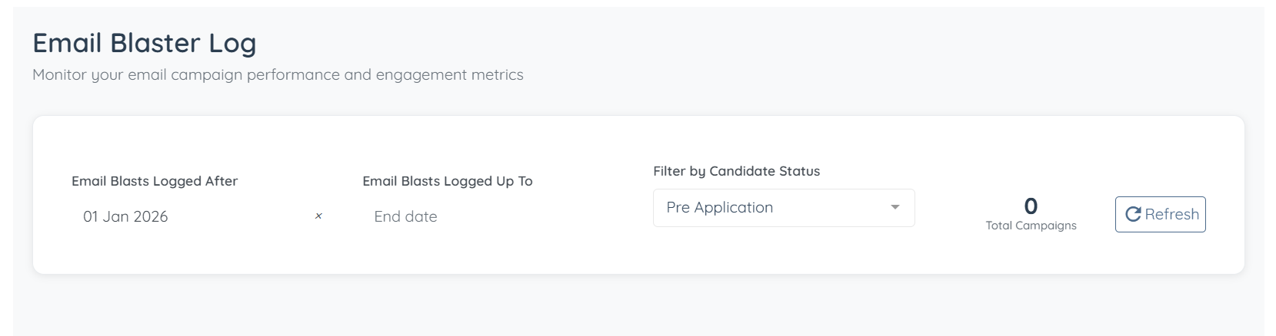The width and height of the screenshot is (1276, 336).
Task: Click the 0 campaigns count number
Action: (1031, 206)
